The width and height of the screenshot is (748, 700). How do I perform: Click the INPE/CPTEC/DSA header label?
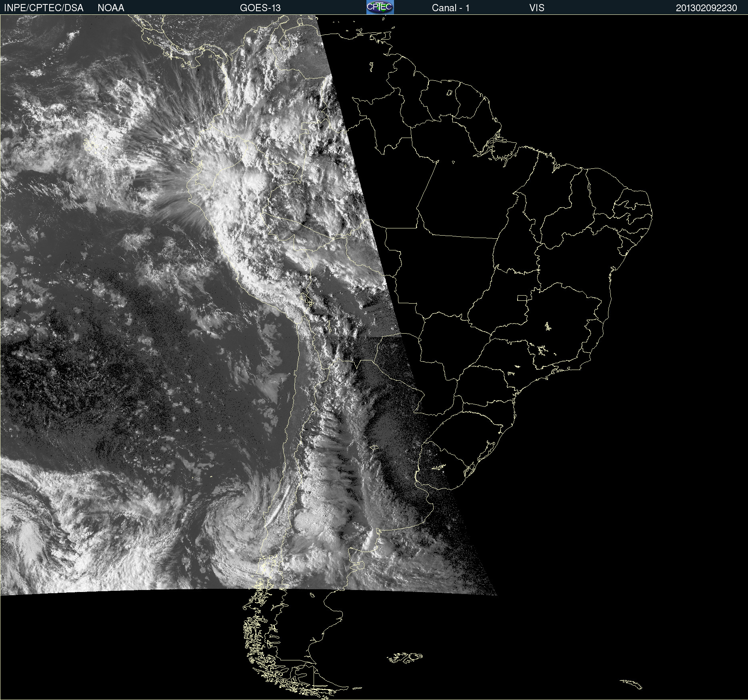[44, 8]
